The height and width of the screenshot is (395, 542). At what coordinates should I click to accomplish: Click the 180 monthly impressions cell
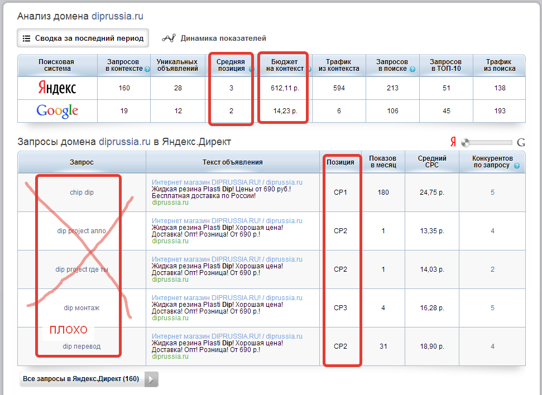383,192
